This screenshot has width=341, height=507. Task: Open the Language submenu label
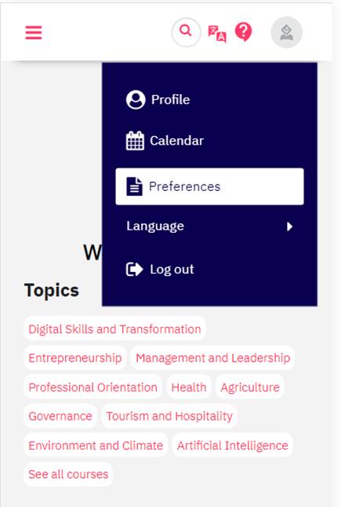(155, 226)
